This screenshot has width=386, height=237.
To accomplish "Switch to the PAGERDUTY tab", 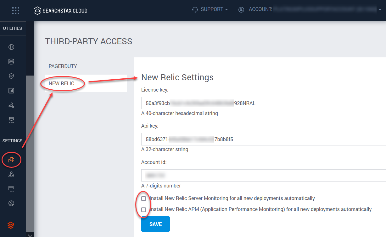I will pos(63,66).
